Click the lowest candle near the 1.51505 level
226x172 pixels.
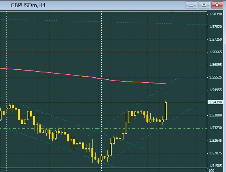click(99, 161)
